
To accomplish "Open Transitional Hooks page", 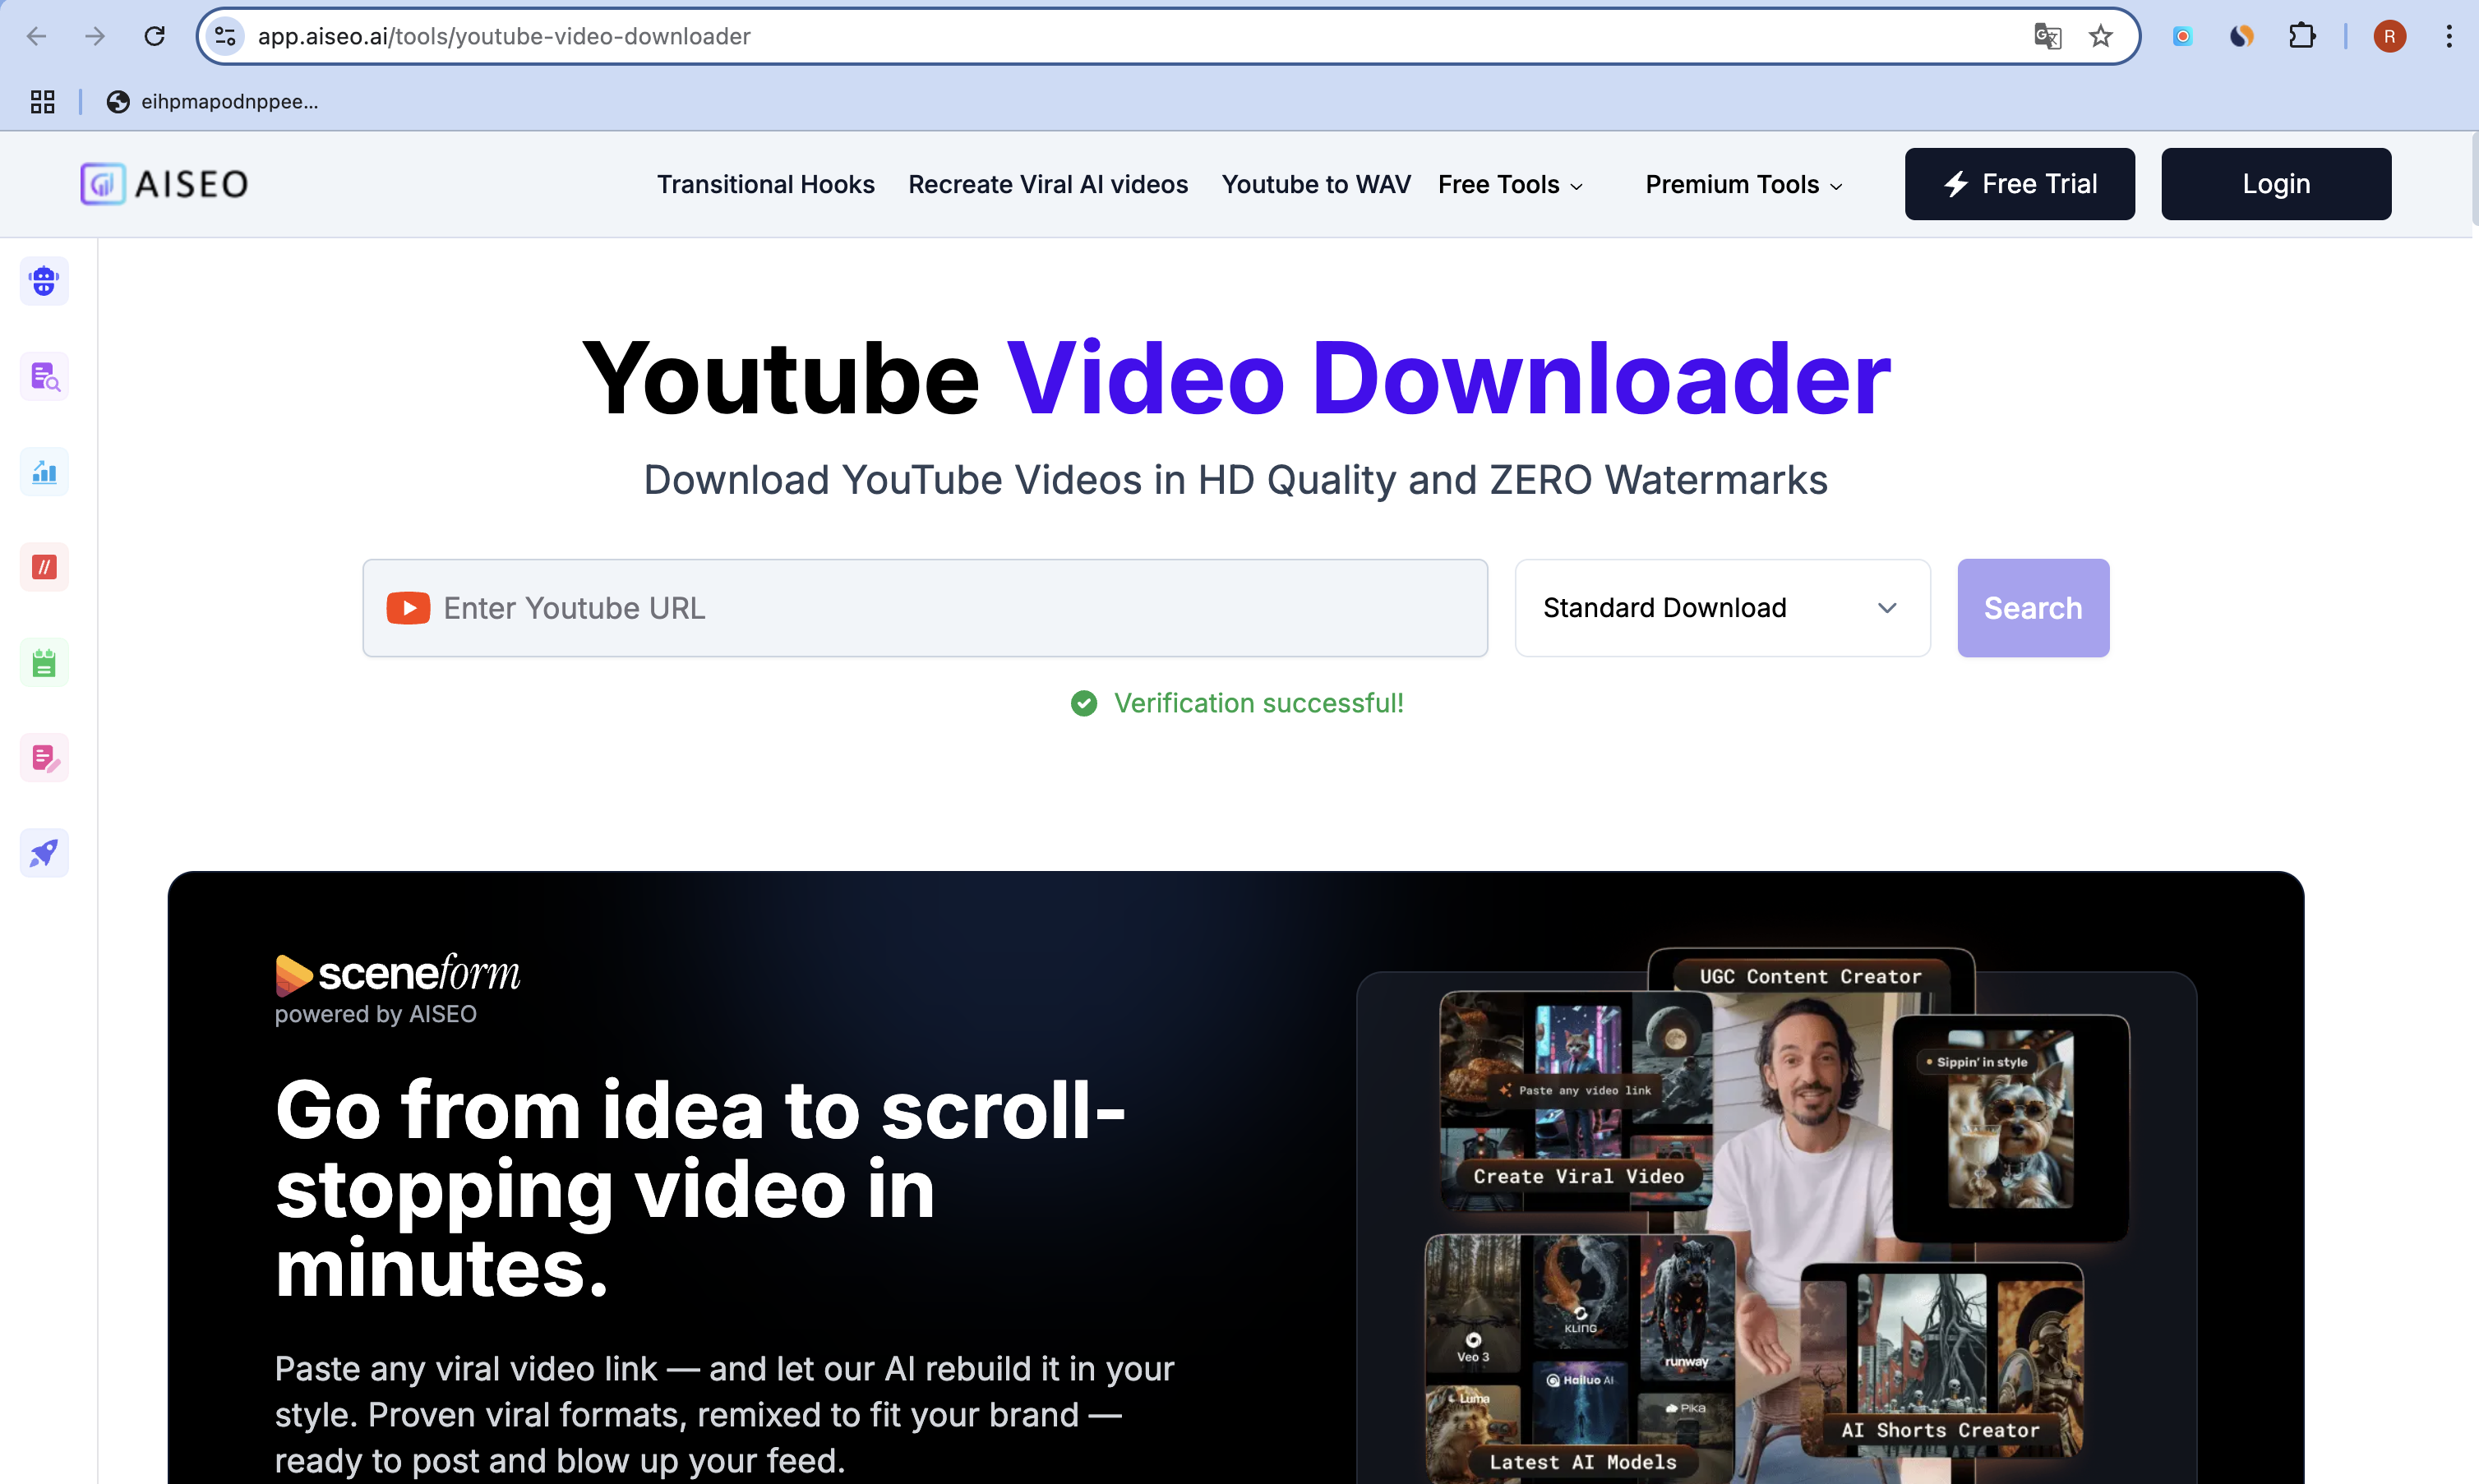I will click(766, 184).
